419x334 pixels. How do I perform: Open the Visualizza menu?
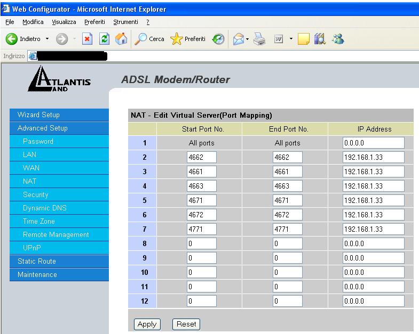[x=64, y=22]
